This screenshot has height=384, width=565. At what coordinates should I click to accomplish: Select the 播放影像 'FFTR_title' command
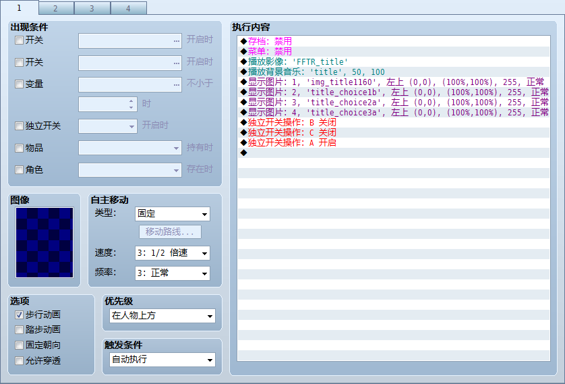394,61
